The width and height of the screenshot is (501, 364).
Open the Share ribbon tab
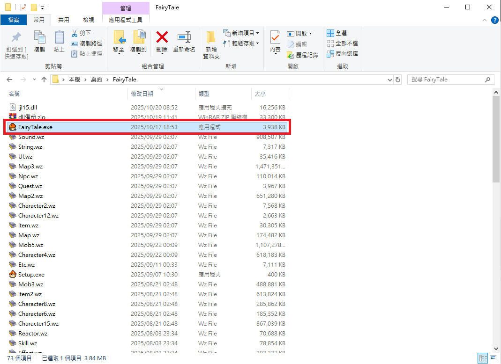click(x=64, y=20)
